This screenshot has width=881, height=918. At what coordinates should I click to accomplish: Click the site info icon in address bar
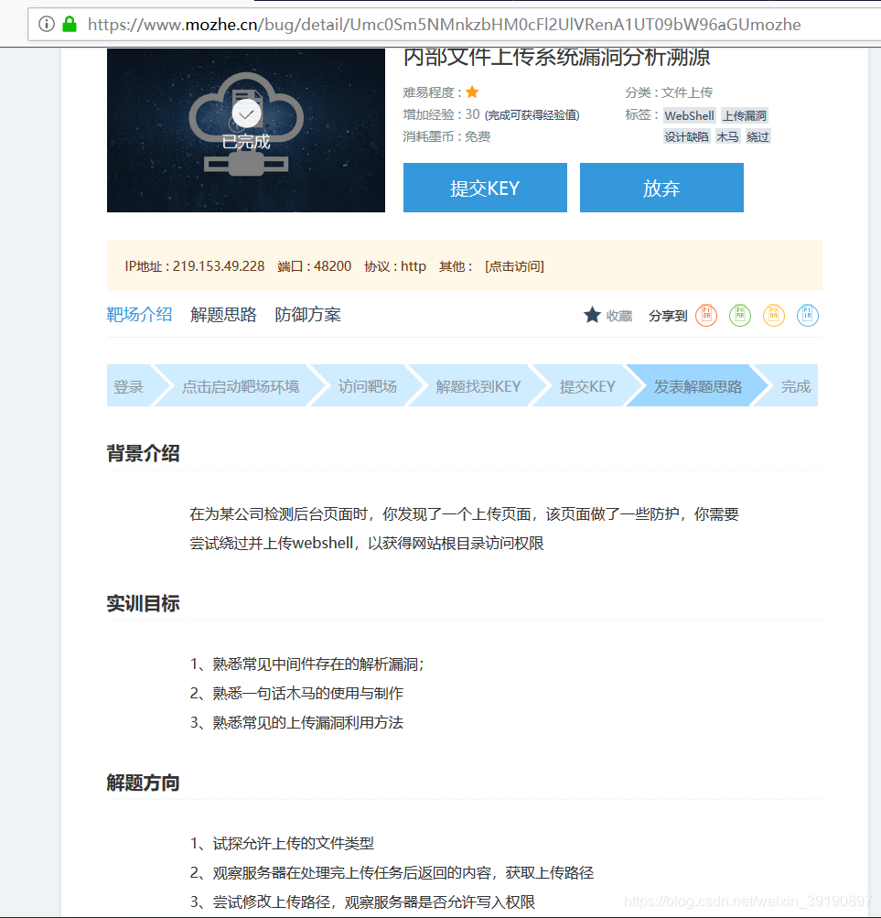click(x=47, y=24)
